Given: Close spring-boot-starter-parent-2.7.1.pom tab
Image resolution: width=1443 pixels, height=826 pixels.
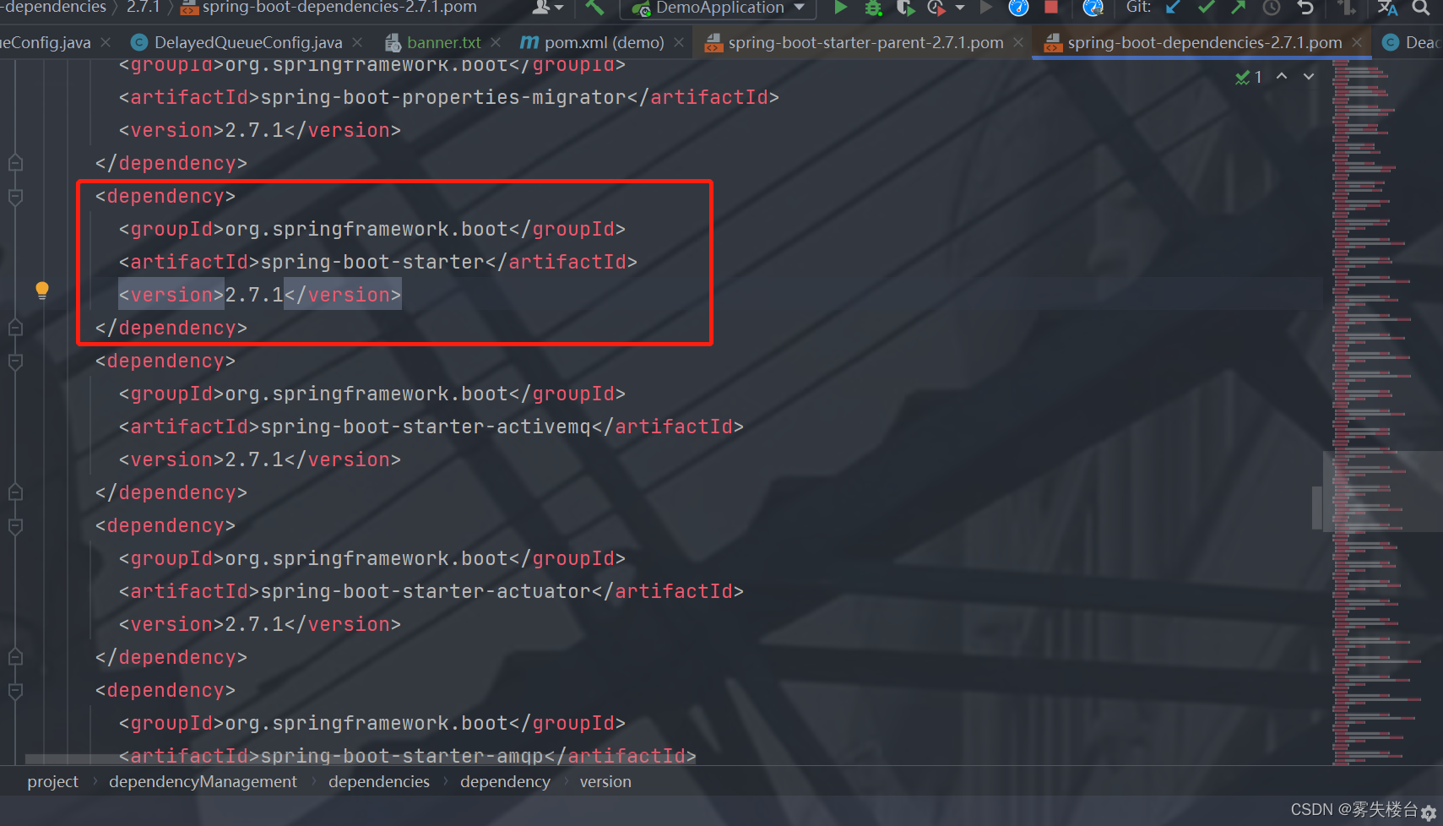Looking at the screenshot, I should (1018, 42).
